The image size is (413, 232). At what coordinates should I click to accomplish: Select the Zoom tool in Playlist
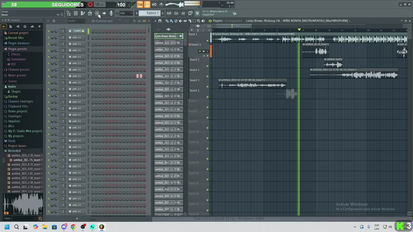[x=198, y=21]
